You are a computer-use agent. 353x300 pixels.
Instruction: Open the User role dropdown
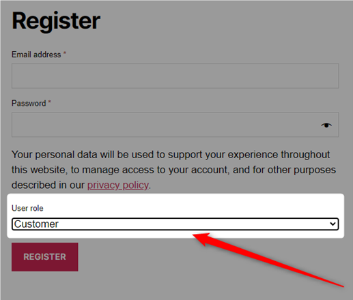[175, 224]
